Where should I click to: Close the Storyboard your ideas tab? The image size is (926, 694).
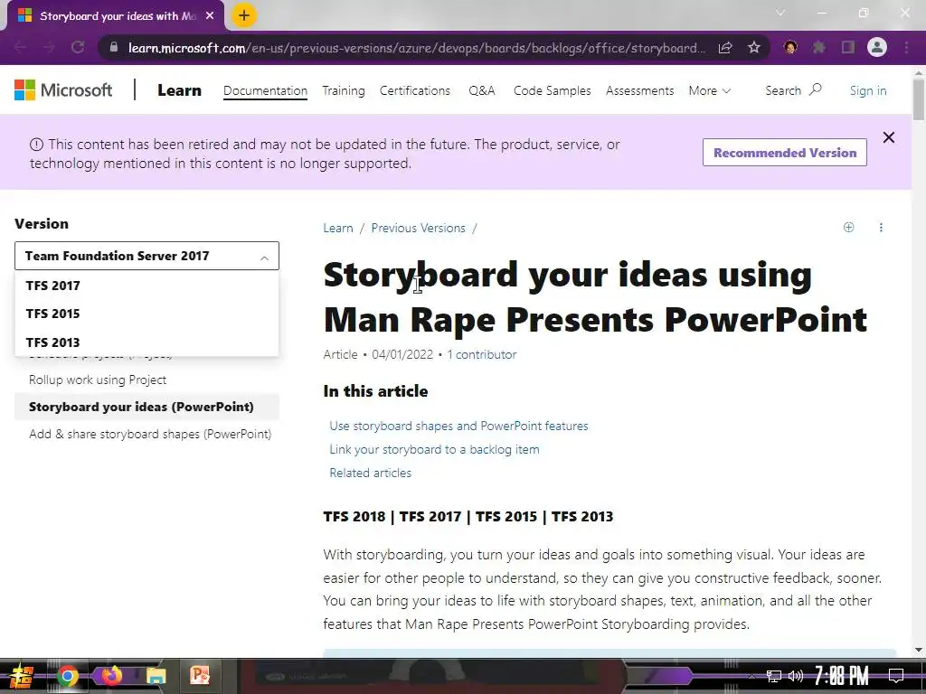click(210, 16)
